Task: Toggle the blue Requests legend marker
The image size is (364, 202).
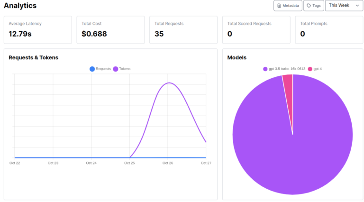Action: [92, 69]
